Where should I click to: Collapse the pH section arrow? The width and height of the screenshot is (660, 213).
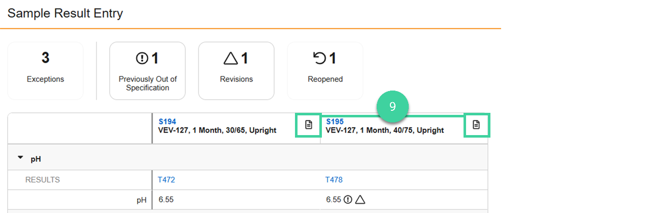pos(21,158)
